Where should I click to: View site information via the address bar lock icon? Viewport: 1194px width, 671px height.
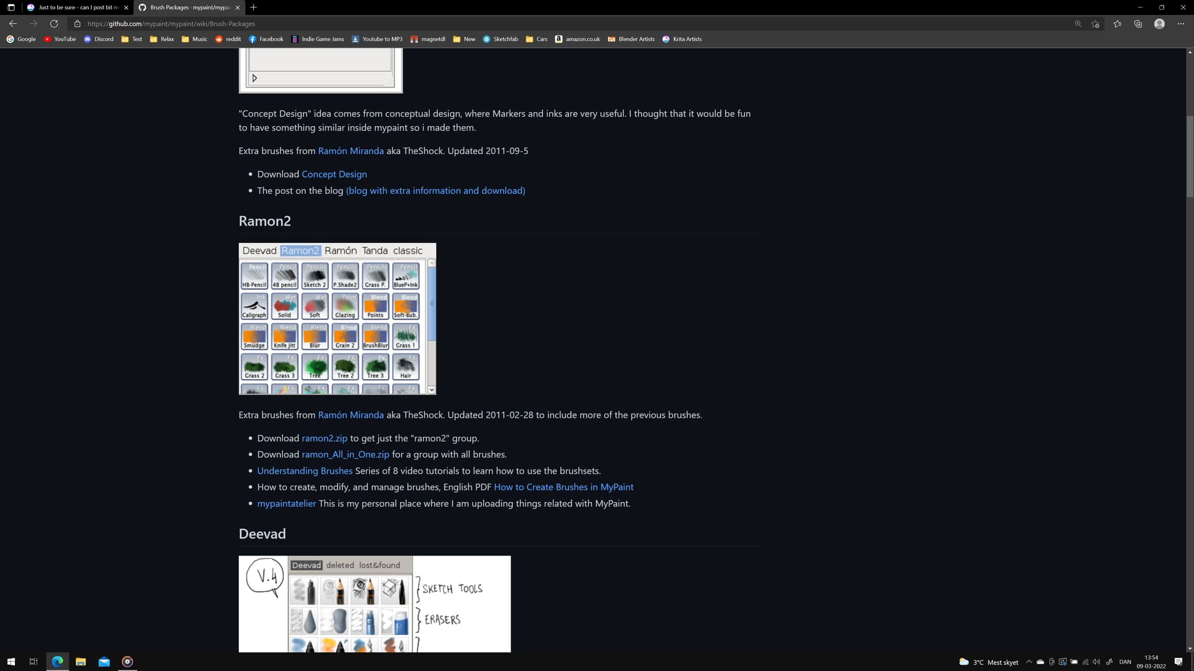click(77, 24)
